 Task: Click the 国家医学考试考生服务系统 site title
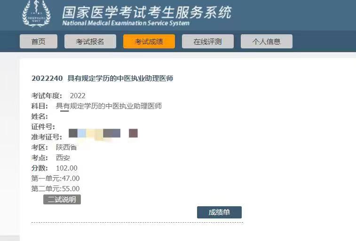tap(147, 12)
